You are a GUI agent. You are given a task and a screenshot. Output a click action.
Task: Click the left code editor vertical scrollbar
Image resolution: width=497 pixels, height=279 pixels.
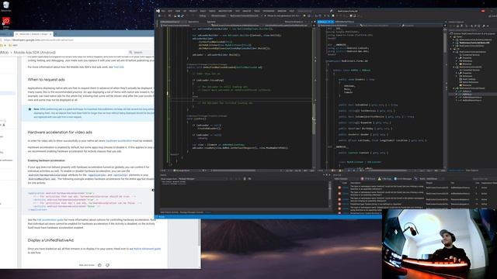[314, 98]
